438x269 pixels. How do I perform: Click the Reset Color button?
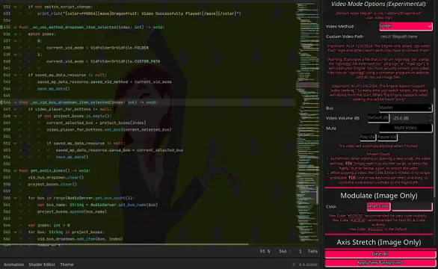coord(378,206)
